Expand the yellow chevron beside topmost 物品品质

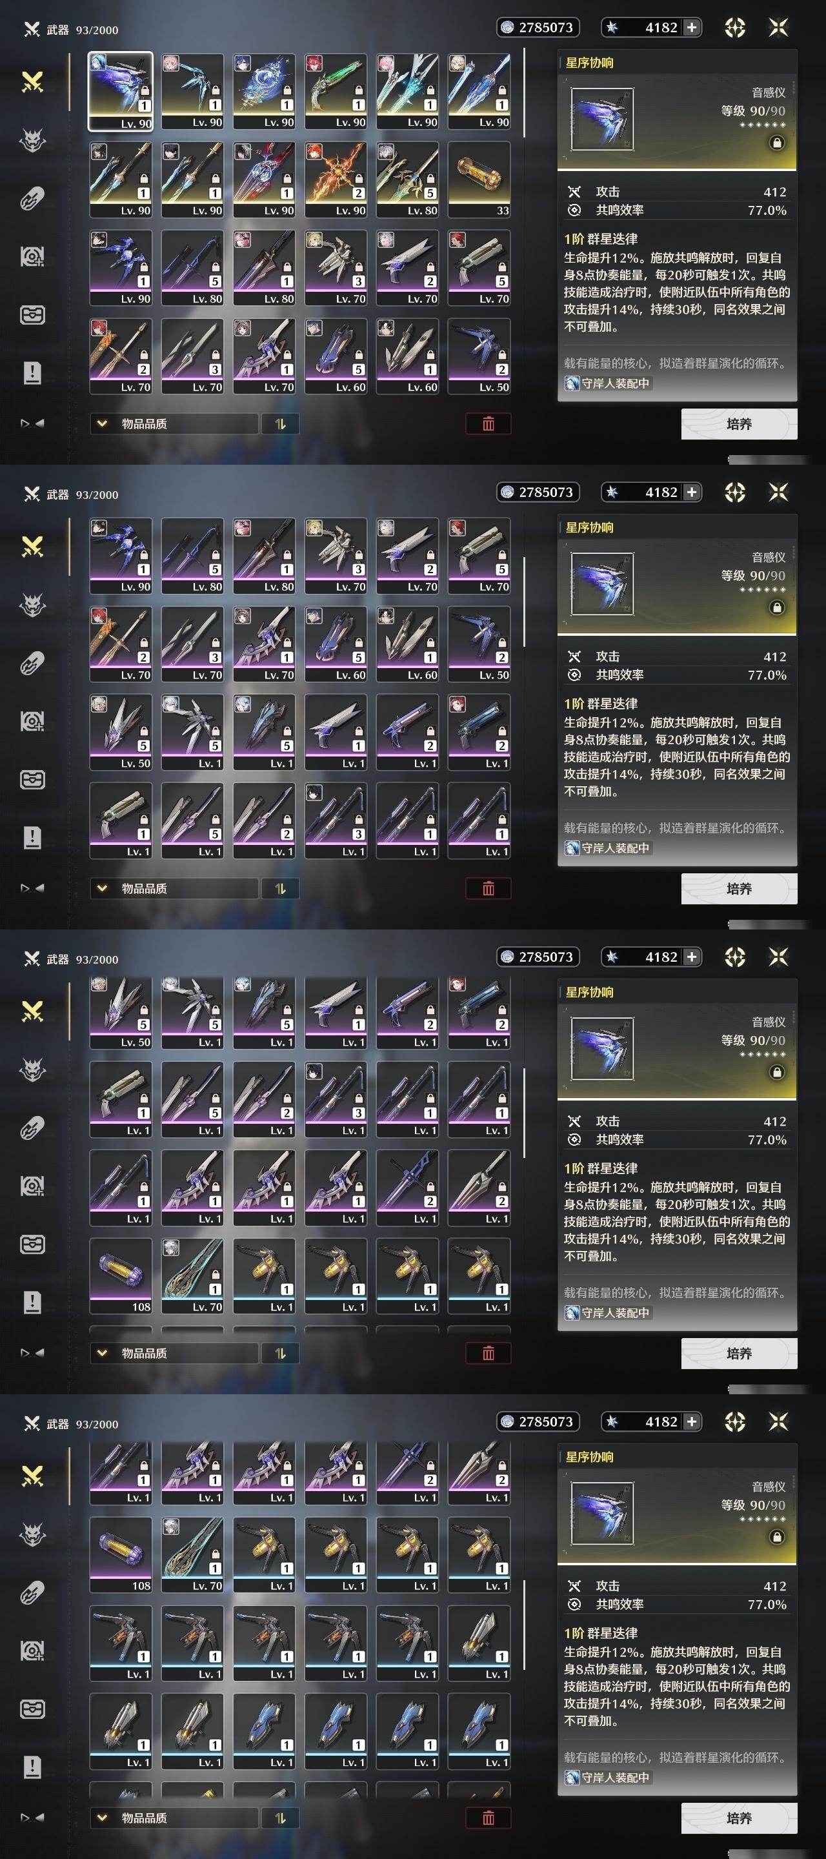[102, 423]
